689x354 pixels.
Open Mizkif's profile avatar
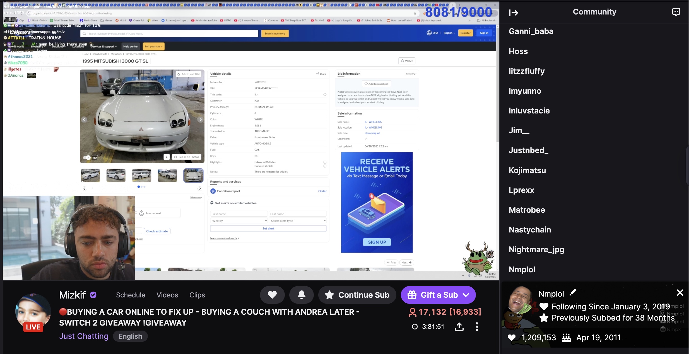click(x=33, y=311)
